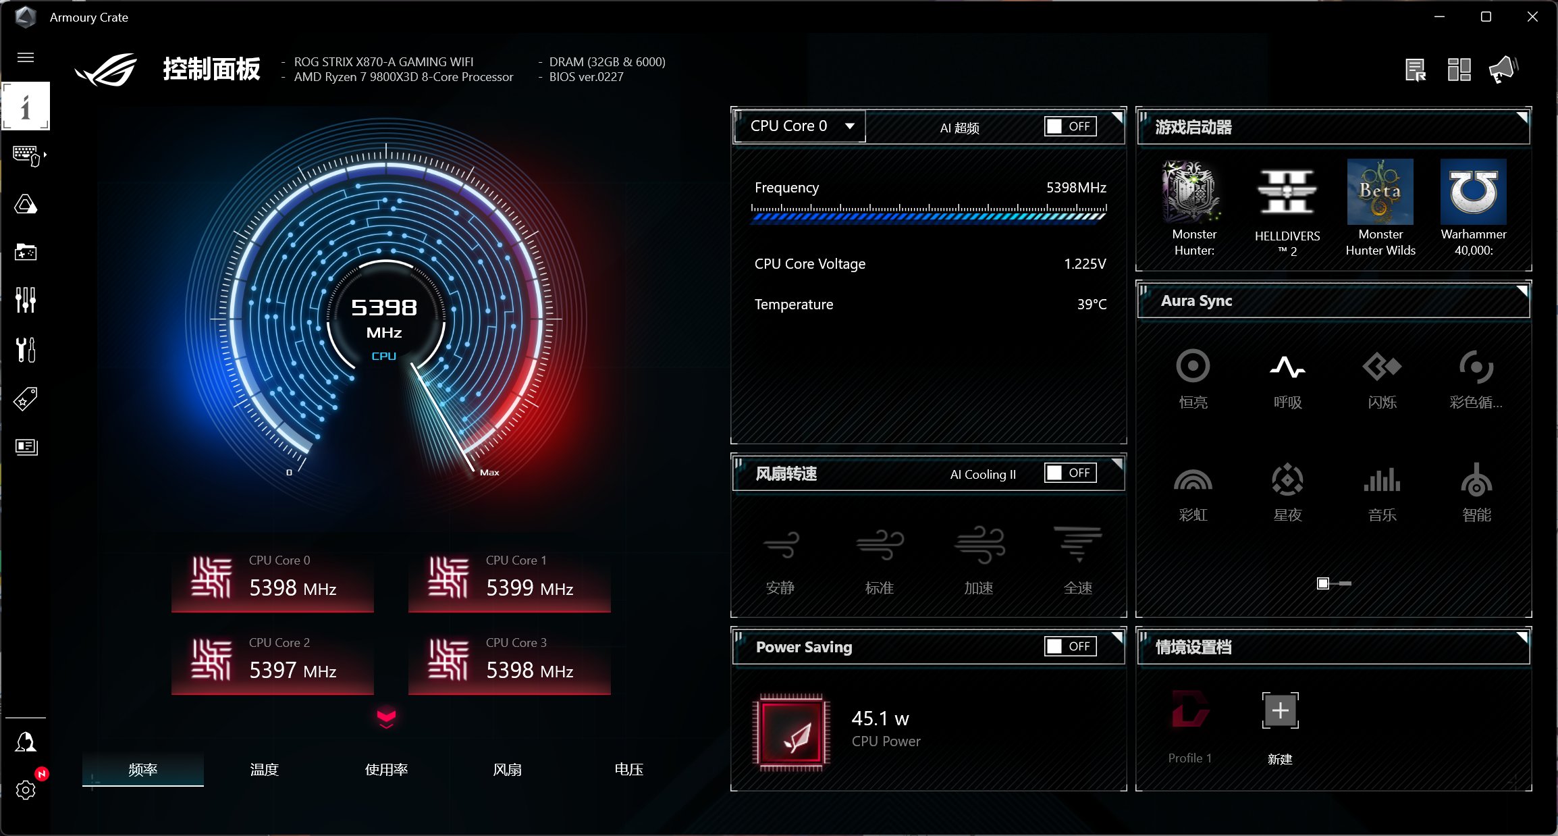The height and width of the screenshot is (836, 1558).
Task: Open the tools wrench sidebar icon
Action: click(26, 350)
